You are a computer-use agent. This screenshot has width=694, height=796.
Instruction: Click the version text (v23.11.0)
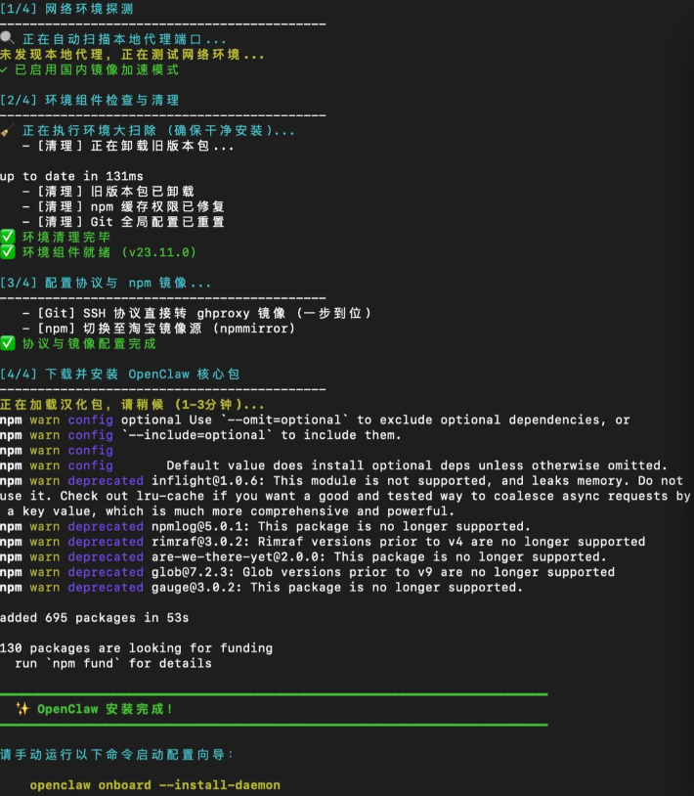tap(158, 252)
